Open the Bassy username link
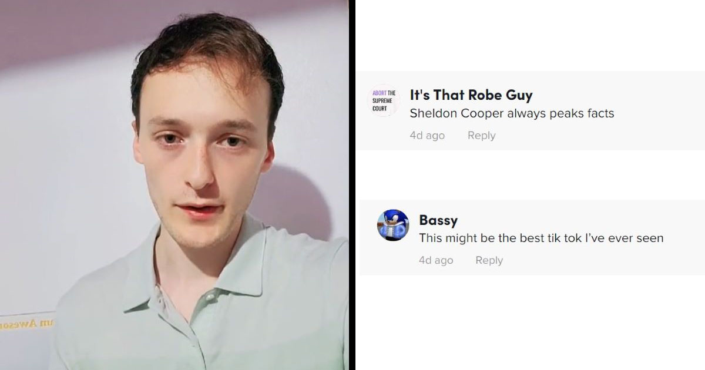The height and width of the screenshot is (370, 705). (438, 220)
